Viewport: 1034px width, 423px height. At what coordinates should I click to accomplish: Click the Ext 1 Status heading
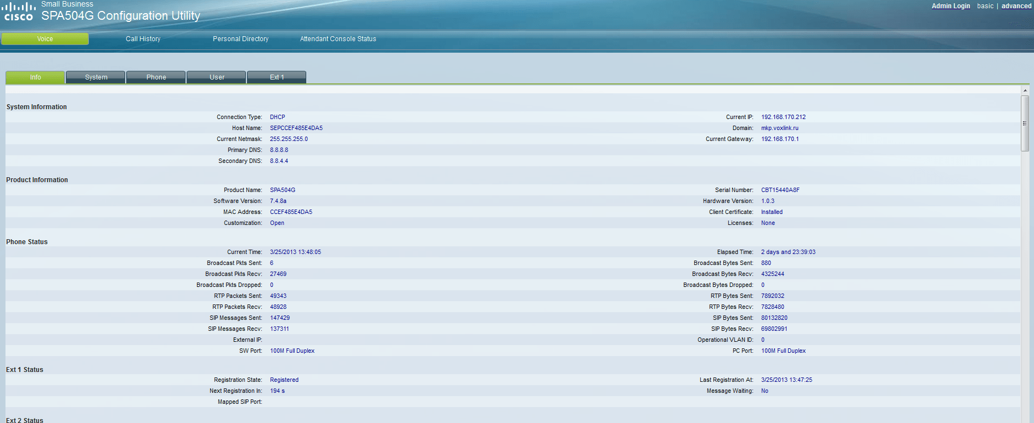coord(25,370)
